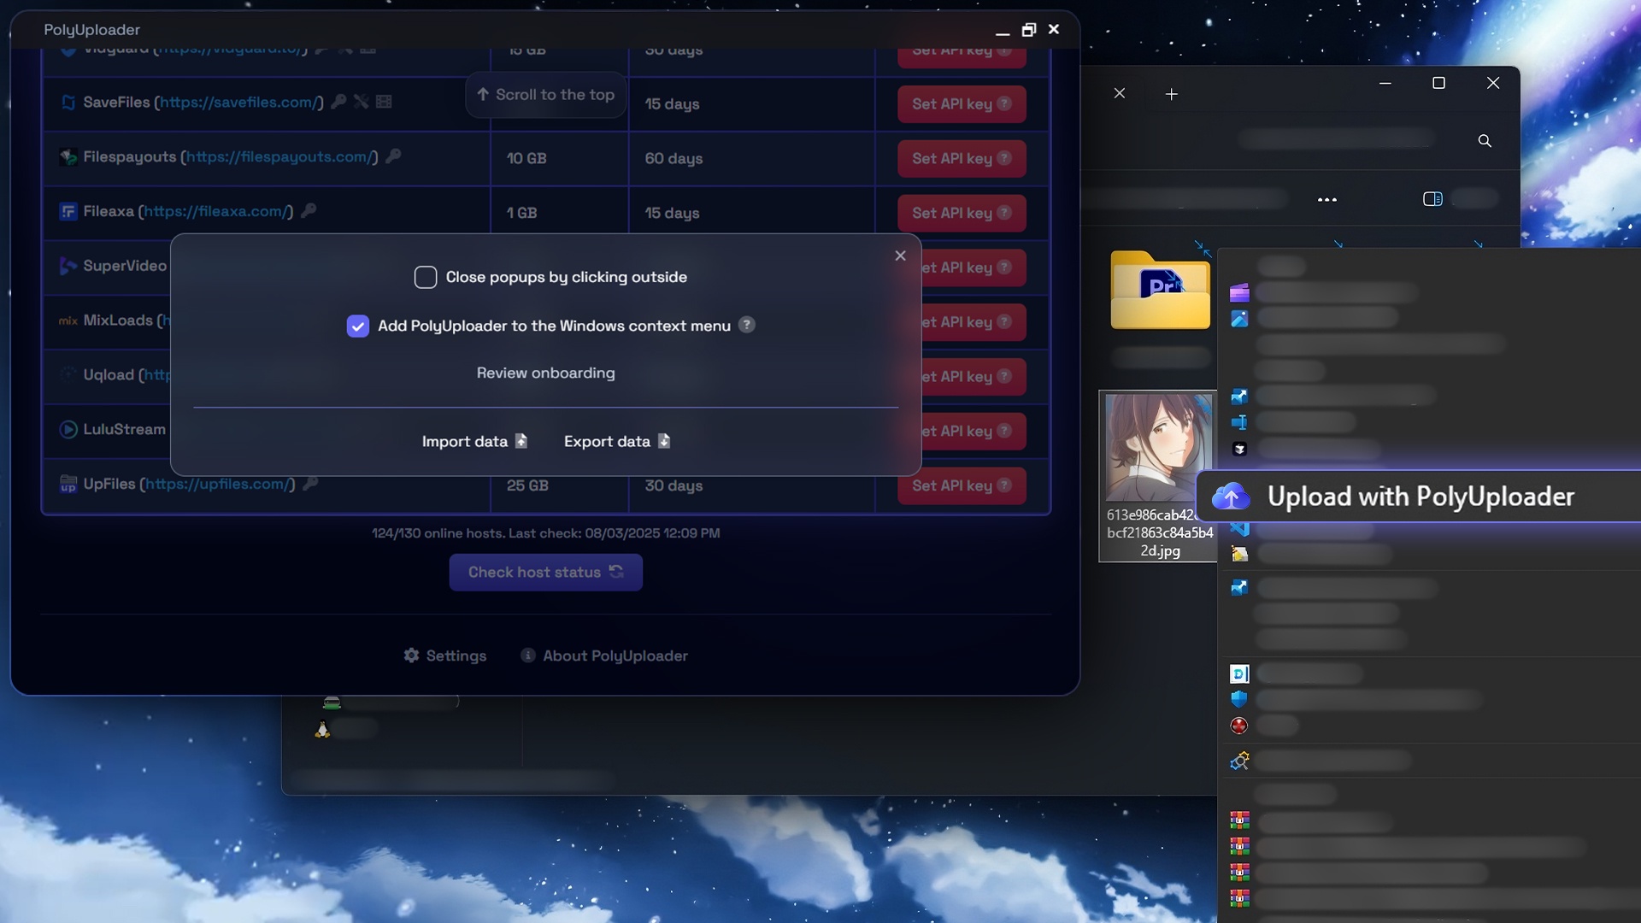Image resolution: width=1641 pixels, height=923 pixels.
Task: Click Check host status refresh button
Action: (545, 572)
